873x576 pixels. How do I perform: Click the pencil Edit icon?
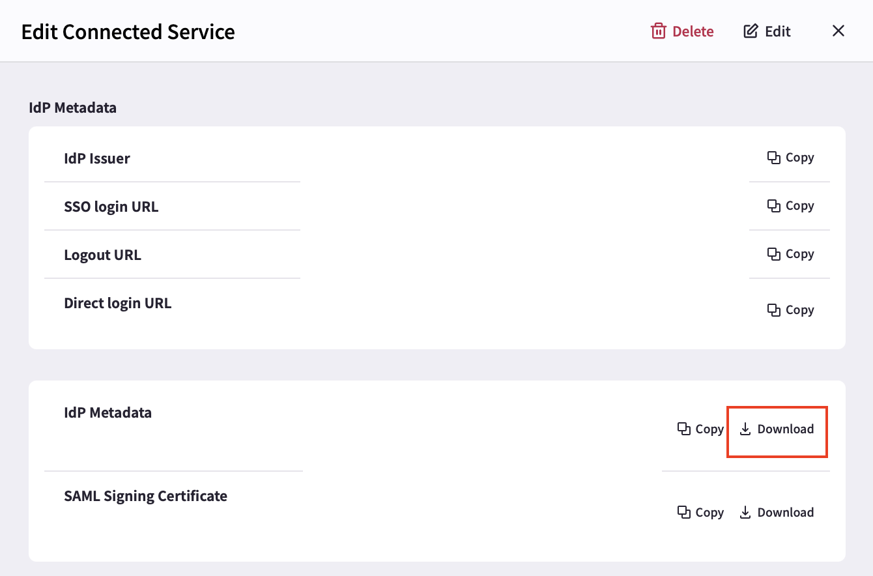[751, 31]
